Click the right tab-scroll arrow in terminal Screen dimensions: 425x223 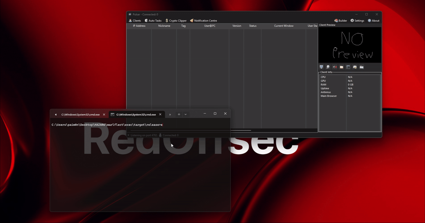coord(170,114)
